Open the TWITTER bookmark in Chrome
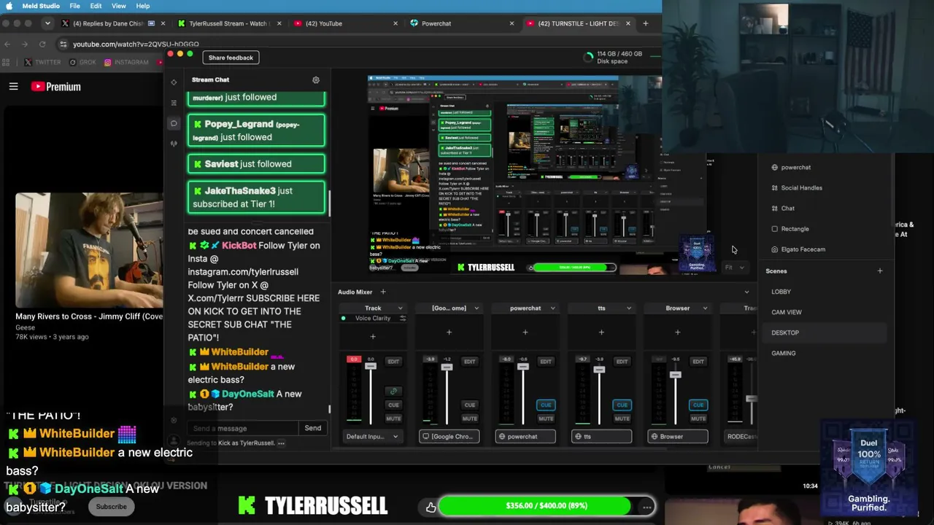Viewport: 934px width, 525px height. (x=43, y=63)
